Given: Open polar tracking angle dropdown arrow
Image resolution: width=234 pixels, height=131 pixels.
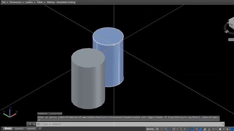Looking at the screenshot, I should pyautogui.click(x=177, y=129).
